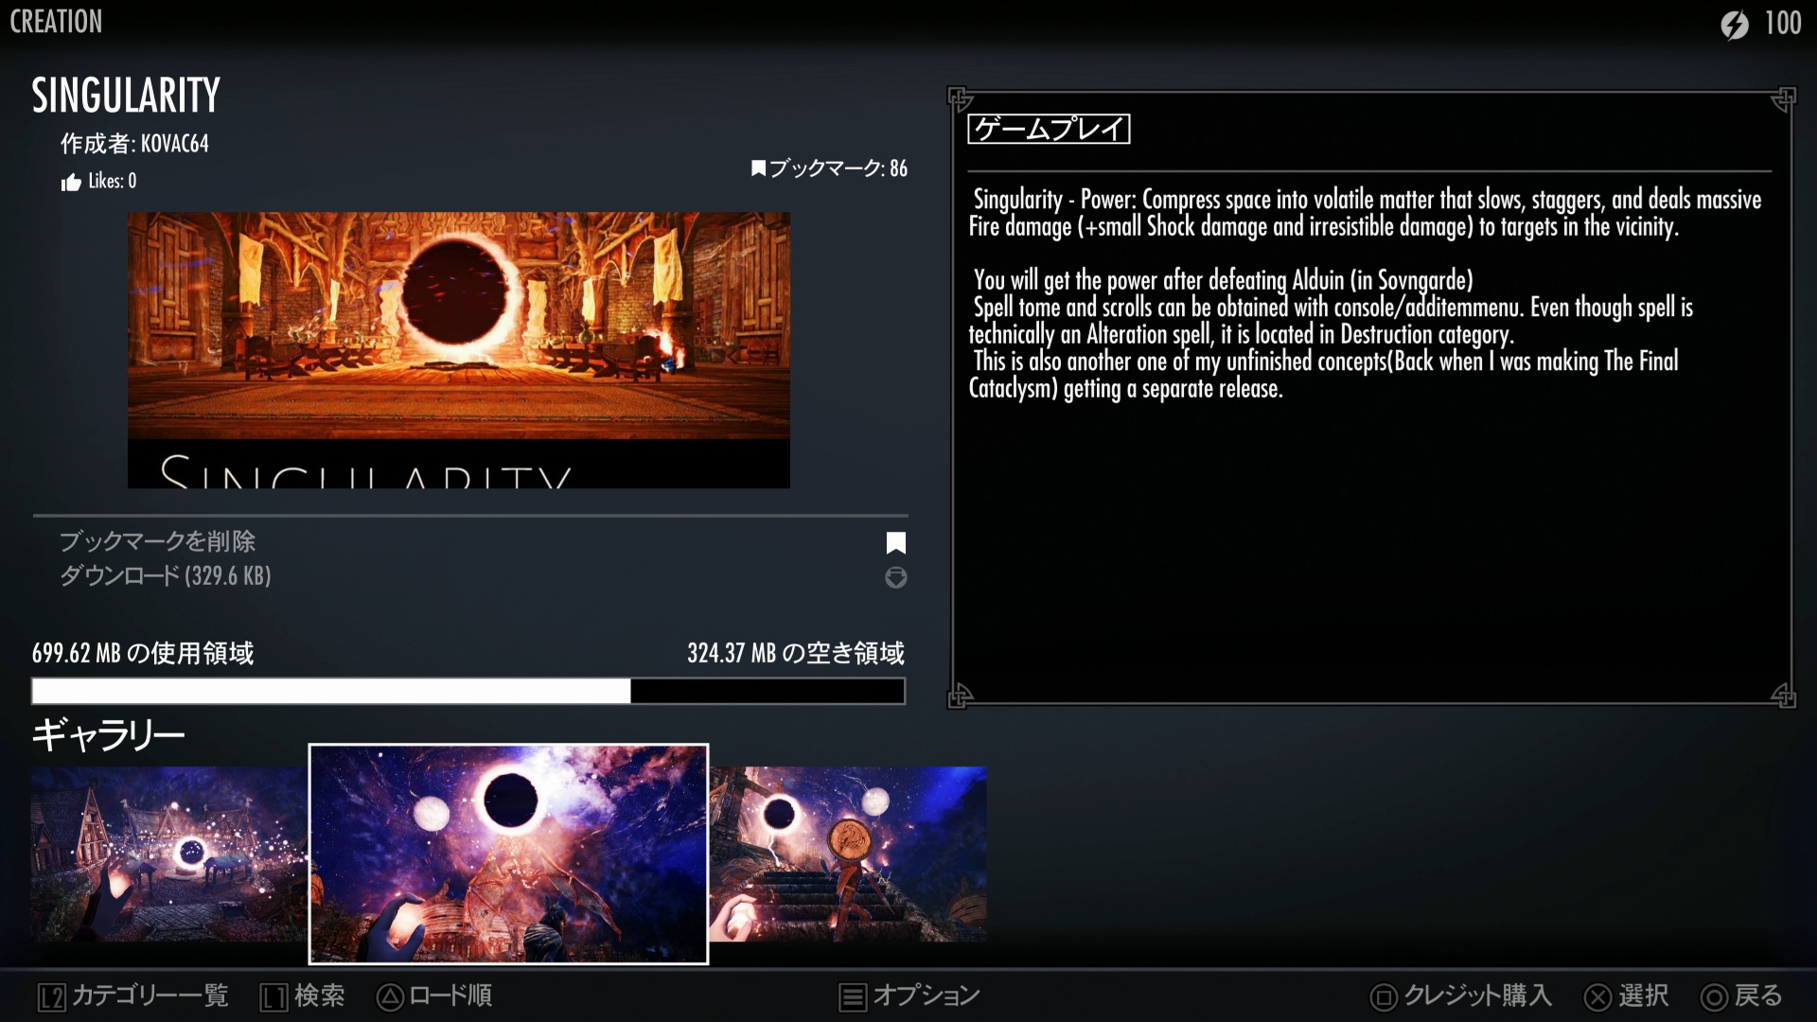Click the download status icon beside ダウンロード
Viewport: 1817px width, 1022px height.
click(x=895, y=577)
